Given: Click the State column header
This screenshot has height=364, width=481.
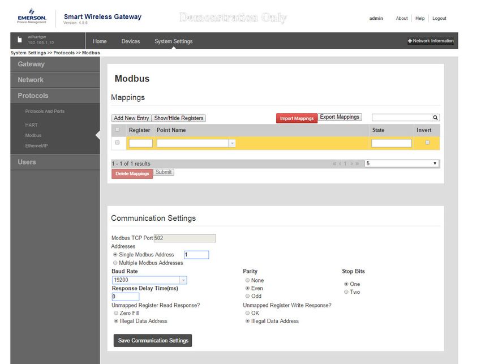Looking at the screenshot, I should [378, 130].
